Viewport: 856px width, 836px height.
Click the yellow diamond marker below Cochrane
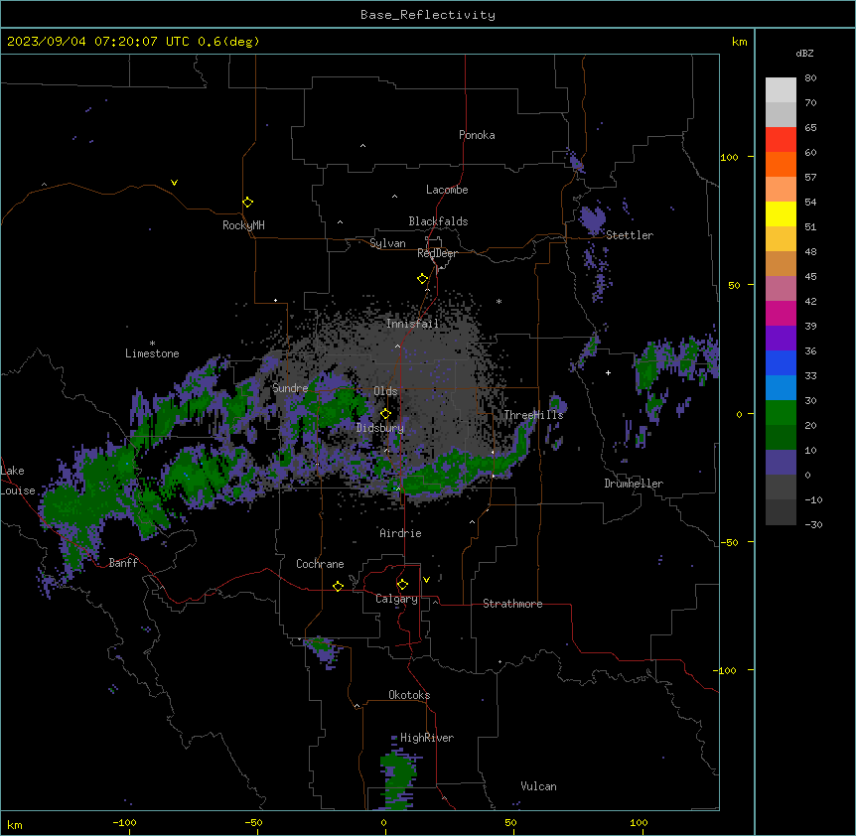[338, 586]
